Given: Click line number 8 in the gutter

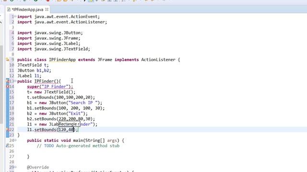Looking at the screenshot, I should click(x=13, y=54).
